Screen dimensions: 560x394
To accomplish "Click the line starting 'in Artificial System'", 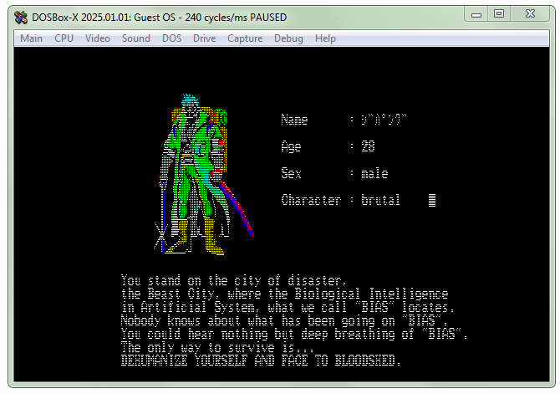I will tap(288, 308).
